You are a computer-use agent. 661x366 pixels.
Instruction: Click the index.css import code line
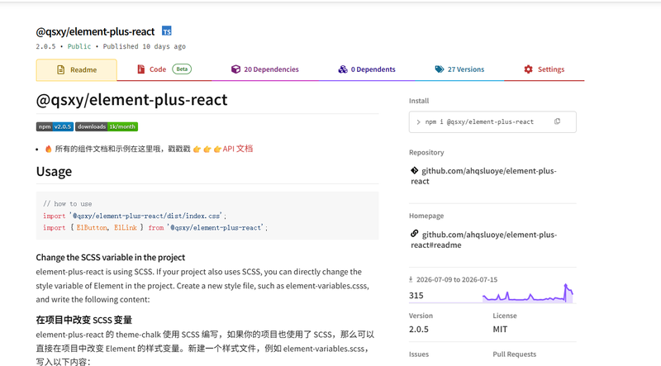(135, 216)
